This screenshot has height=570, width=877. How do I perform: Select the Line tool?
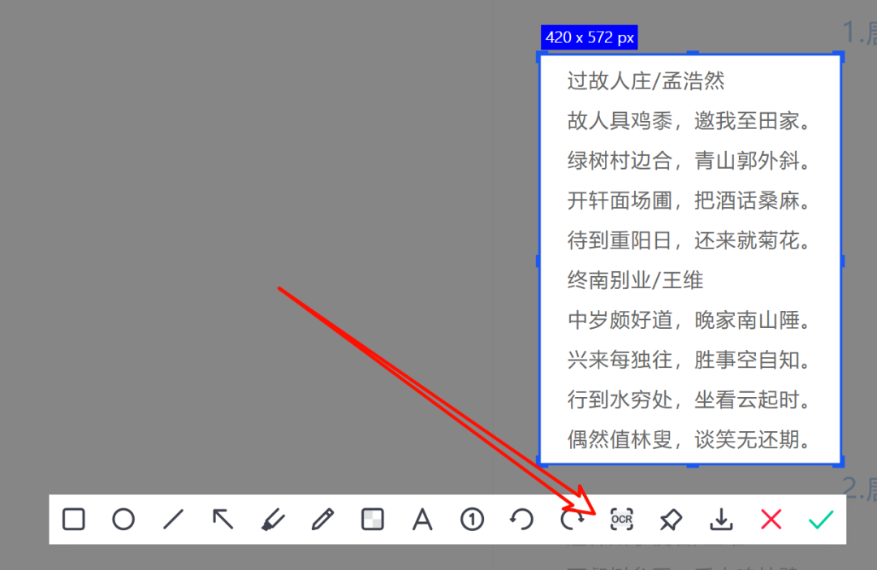(x=173, y=519)
